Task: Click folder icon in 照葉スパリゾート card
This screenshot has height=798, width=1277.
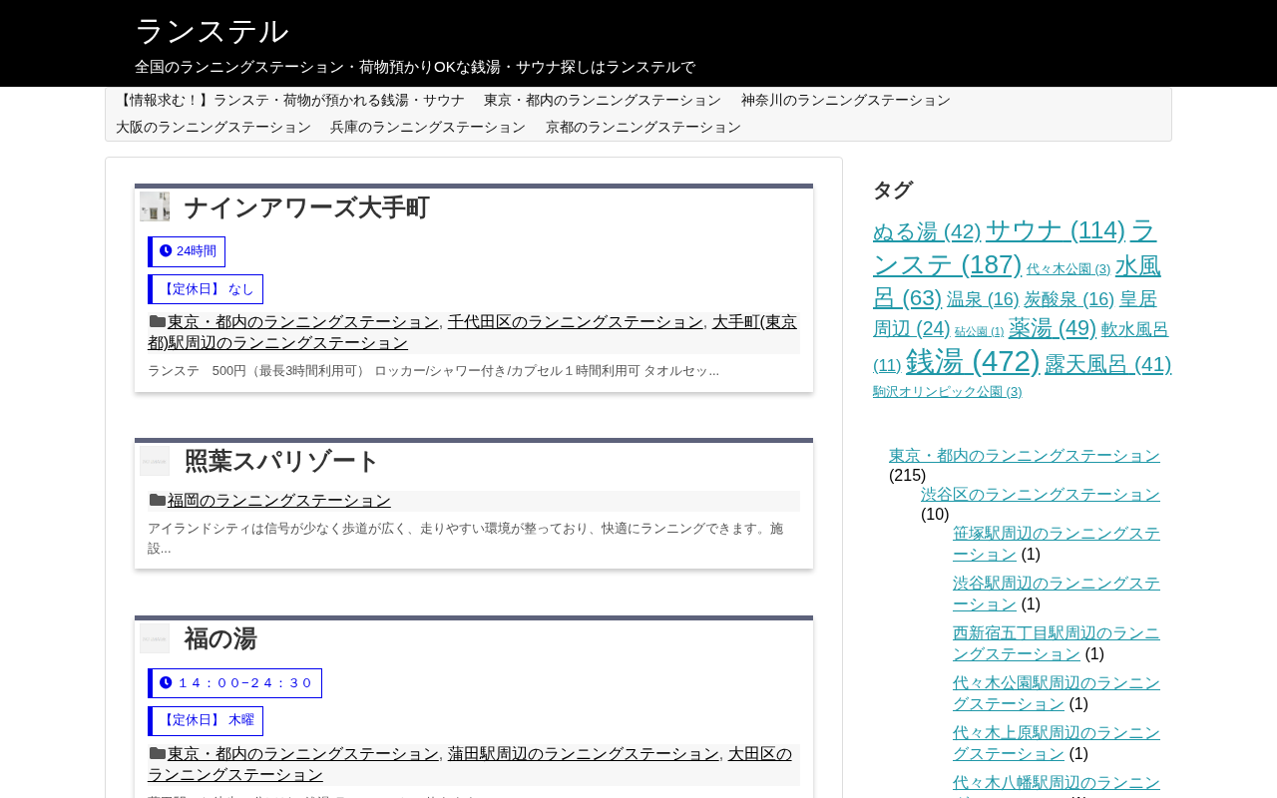Action: 158,500
